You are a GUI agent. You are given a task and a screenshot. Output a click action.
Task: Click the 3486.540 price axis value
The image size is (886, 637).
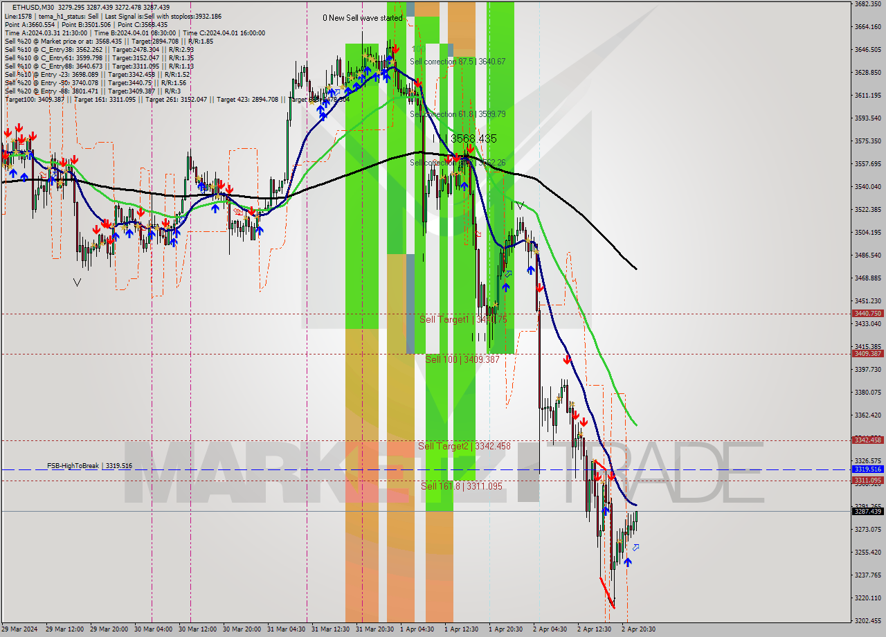868,255
